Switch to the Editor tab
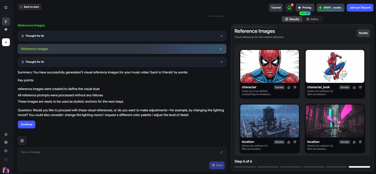 (313, 19)
